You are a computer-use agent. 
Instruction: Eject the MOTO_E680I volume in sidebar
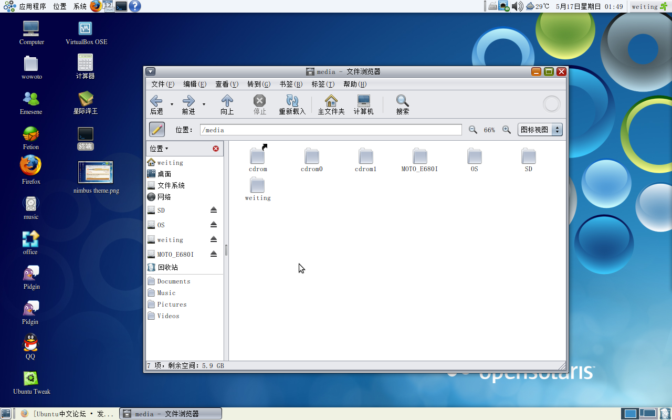pyautogui.click(x=214, y=254)
